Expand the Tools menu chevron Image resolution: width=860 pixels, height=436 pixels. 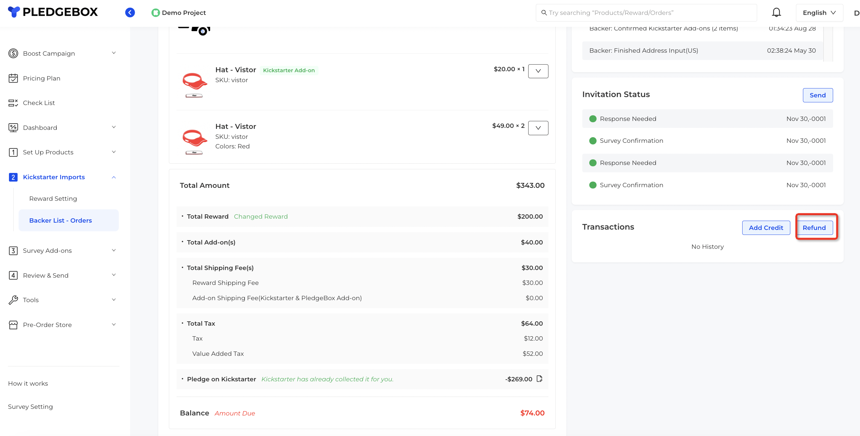pyautogui.click(x=113, y=300)
